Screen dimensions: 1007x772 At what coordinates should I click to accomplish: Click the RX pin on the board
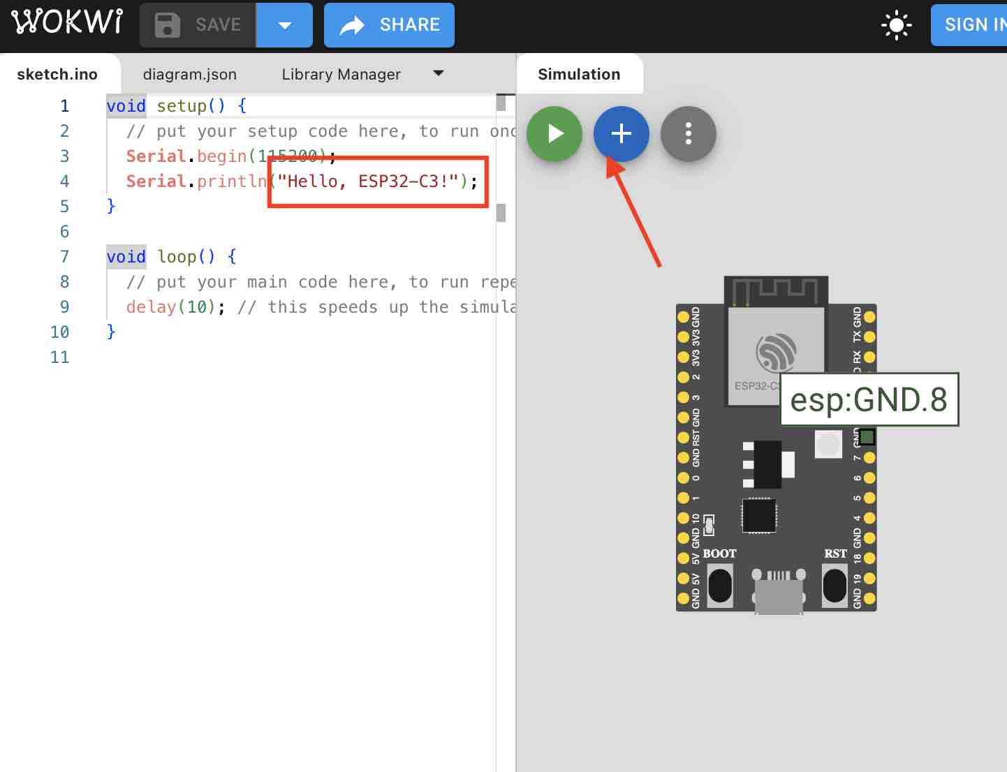pos(869,357)
